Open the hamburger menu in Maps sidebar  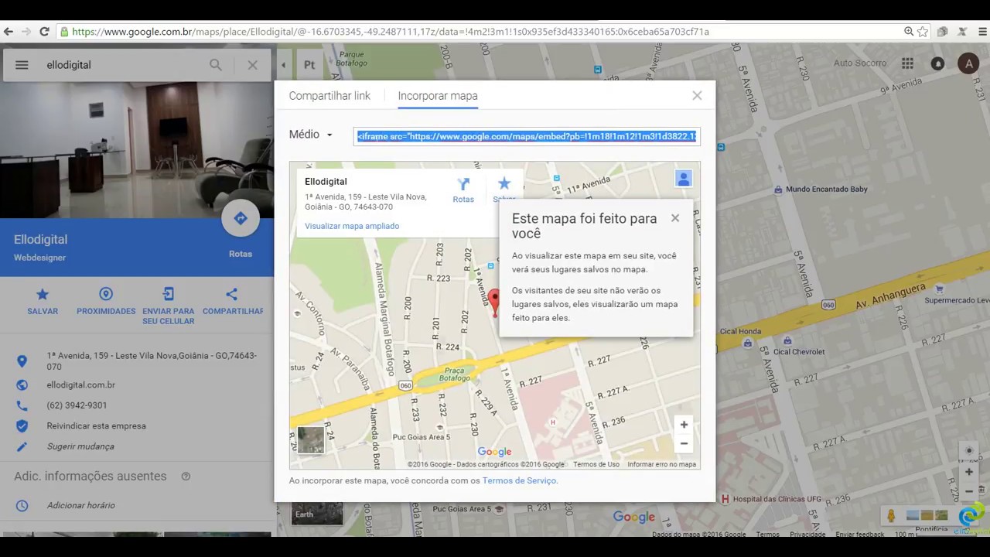tap(22, 65)
